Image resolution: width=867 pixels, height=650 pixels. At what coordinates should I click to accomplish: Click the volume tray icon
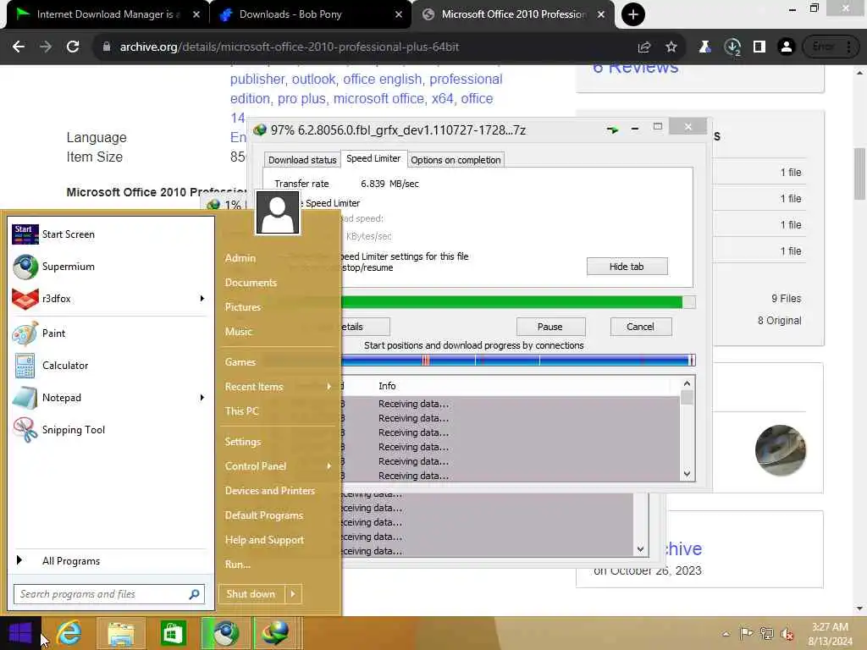point(787,634)
